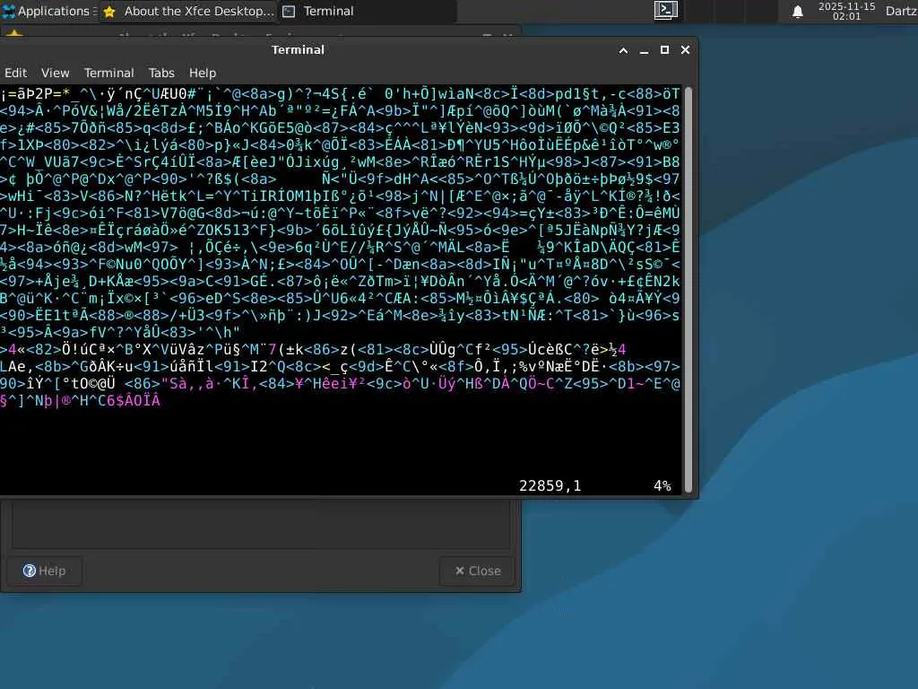Open the Applications menu
This screenshot has height=689, width=918.
pos(48,11)
